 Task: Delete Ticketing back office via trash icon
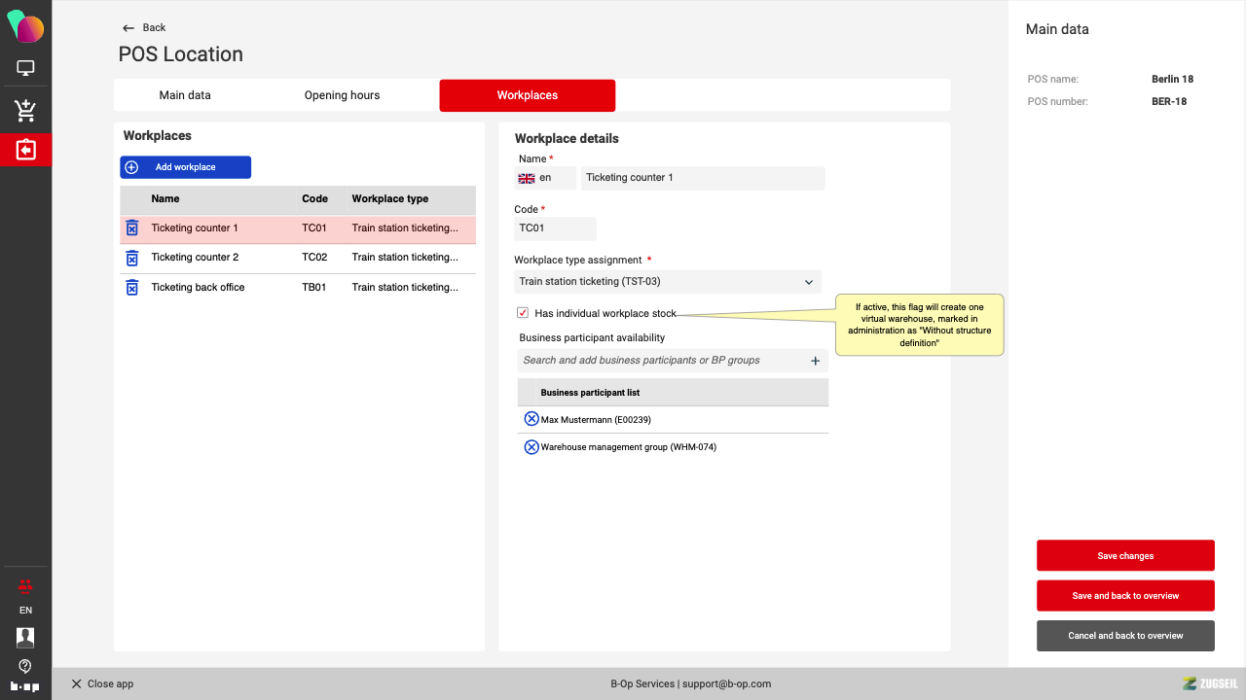[x=132, y=288]
